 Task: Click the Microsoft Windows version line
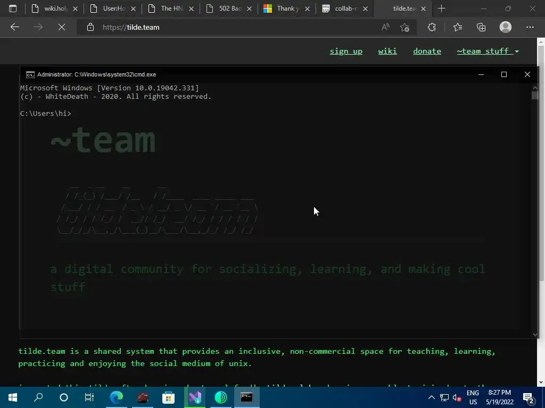pyautogui.click(x=110, y=88)
